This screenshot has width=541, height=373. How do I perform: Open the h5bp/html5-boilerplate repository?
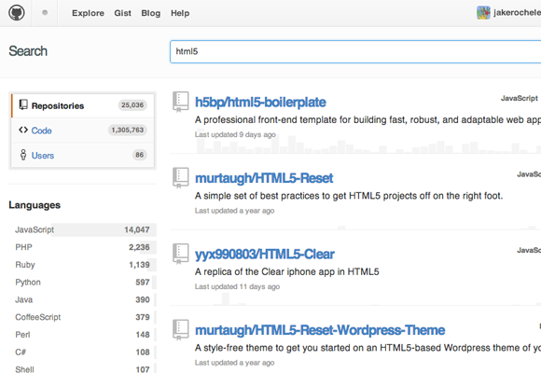coord(260,103)
